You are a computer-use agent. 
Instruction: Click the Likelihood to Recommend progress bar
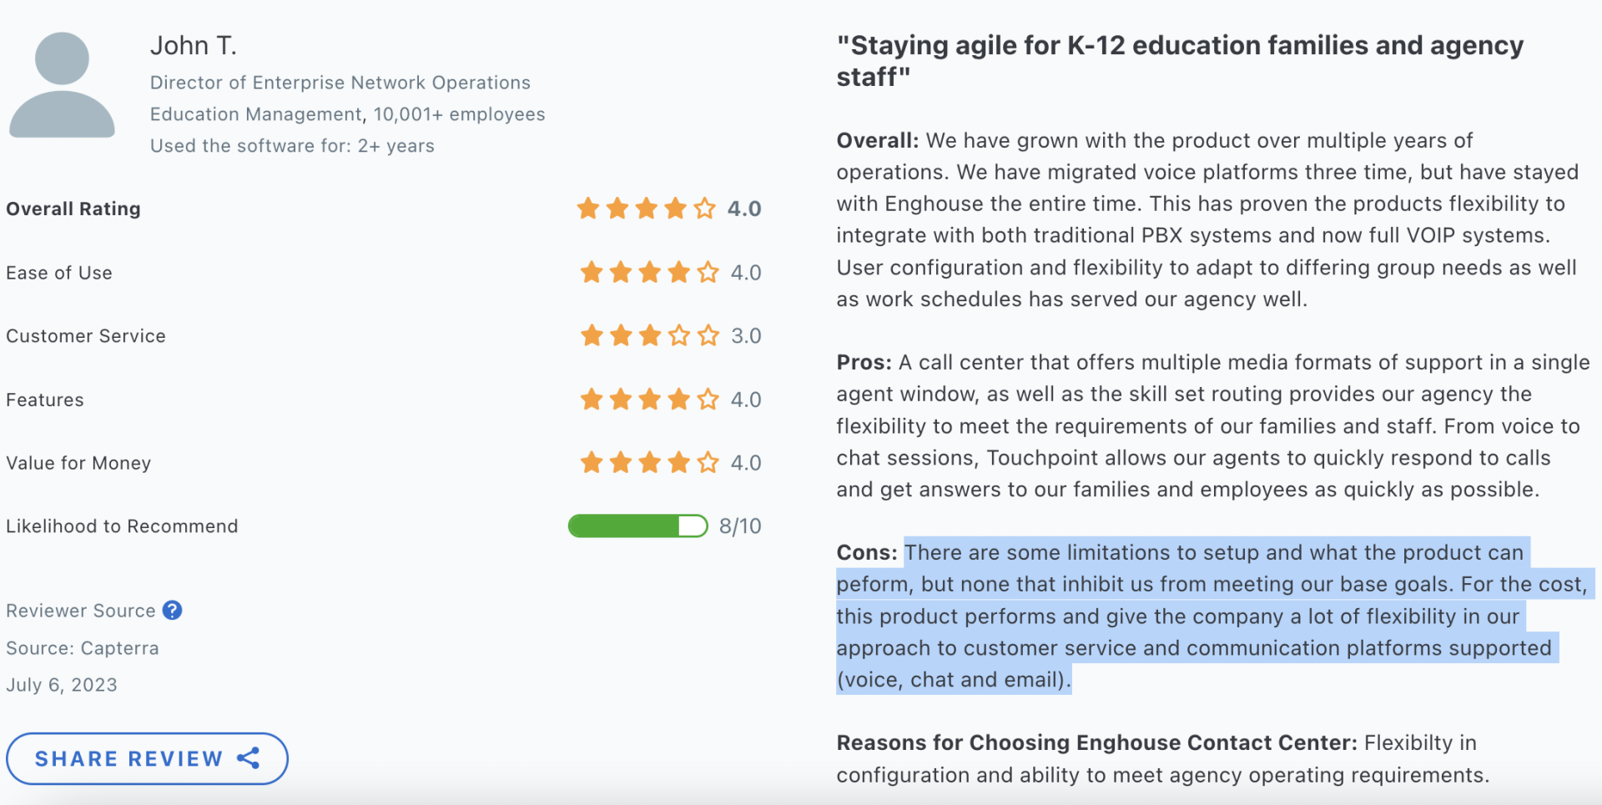click(637, 526)
